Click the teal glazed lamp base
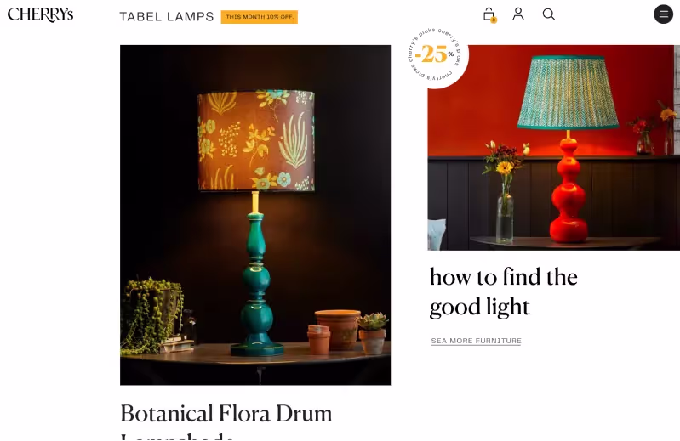Viewport: 680px width, 441px height. 256,280
